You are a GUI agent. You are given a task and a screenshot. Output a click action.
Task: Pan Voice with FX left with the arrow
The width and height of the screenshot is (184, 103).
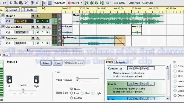point(37,32)
